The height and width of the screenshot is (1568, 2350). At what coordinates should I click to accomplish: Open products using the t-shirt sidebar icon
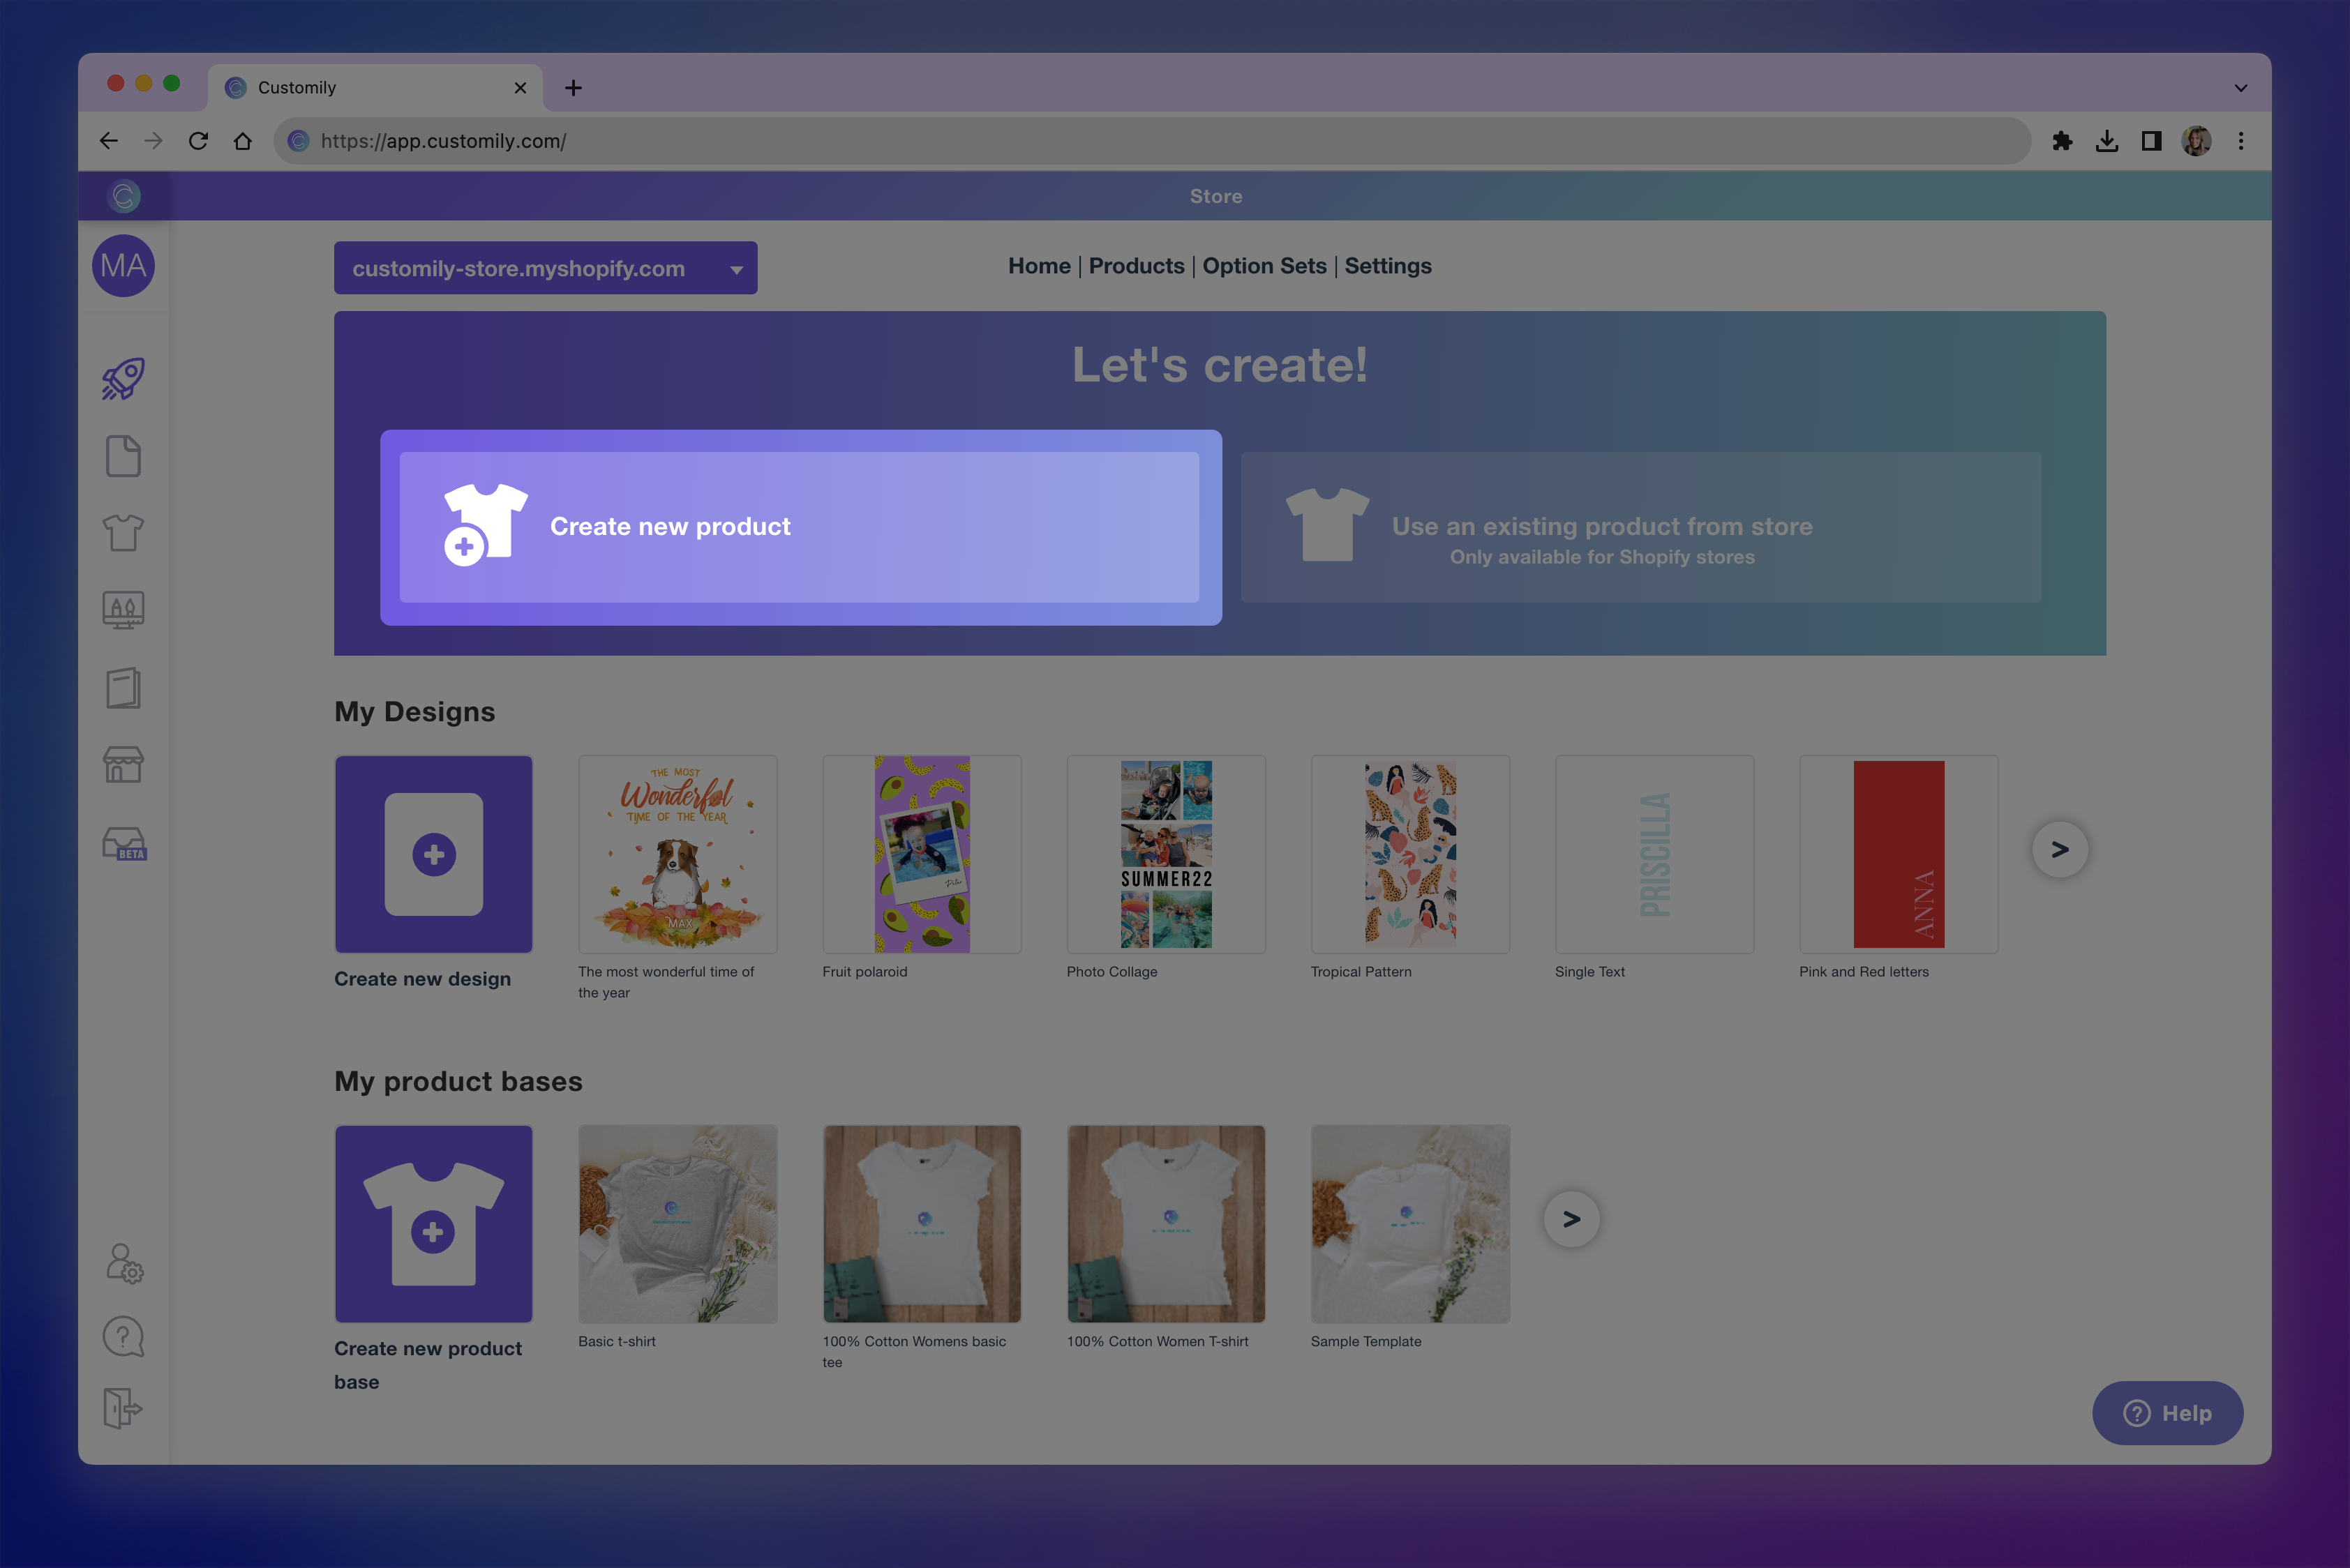(122, 533)
